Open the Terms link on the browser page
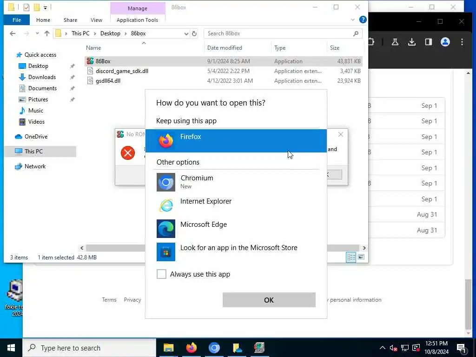The image size is (476, 357). click(109, 300)
